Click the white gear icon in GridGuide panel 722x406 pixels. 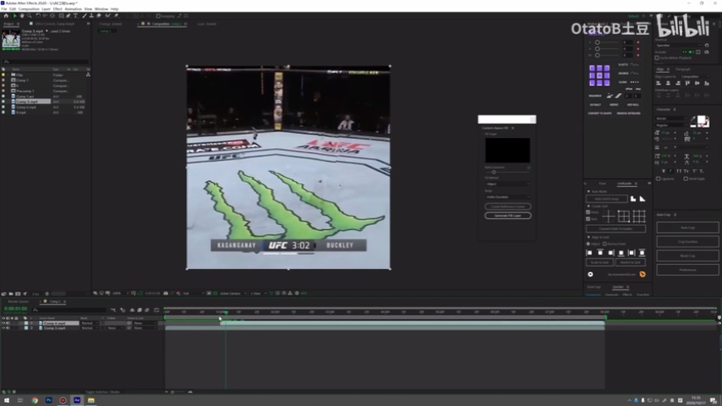point(590,274)
